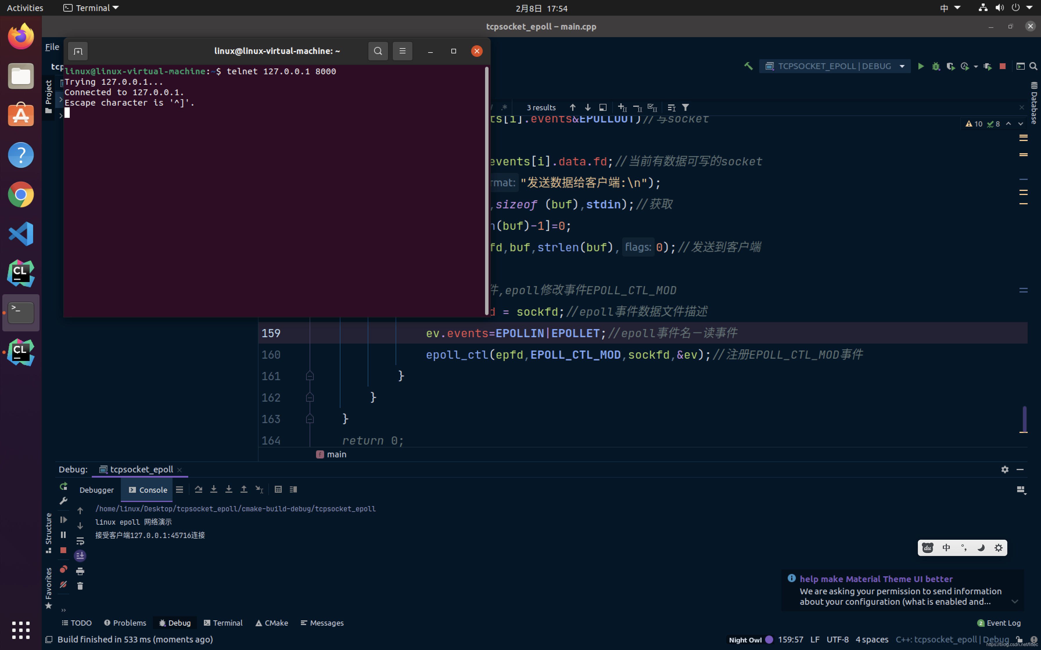1041x650 pixels.
Task: Open the TCPSOCKET_EPOLL | DEBUG configuration dropdown
Action: coord(835,66)
